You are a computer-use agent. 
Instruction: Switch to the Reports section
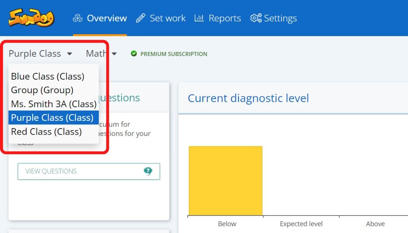pyautogui.click(x=225, y=17)
